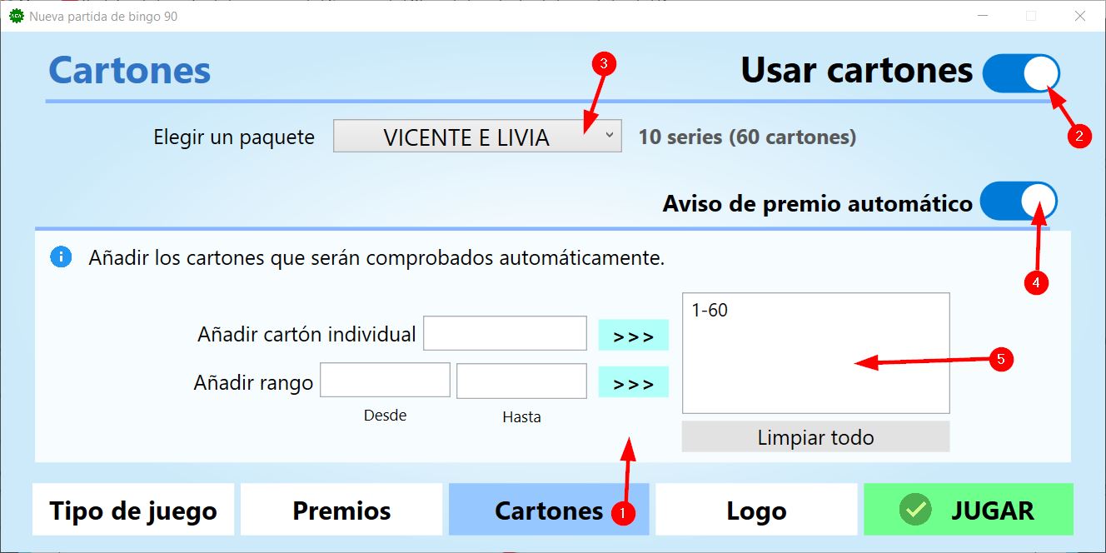Screen dimensions: 1106x553
Task: Go to the Logo tab
Action: (x=755, y=510)
